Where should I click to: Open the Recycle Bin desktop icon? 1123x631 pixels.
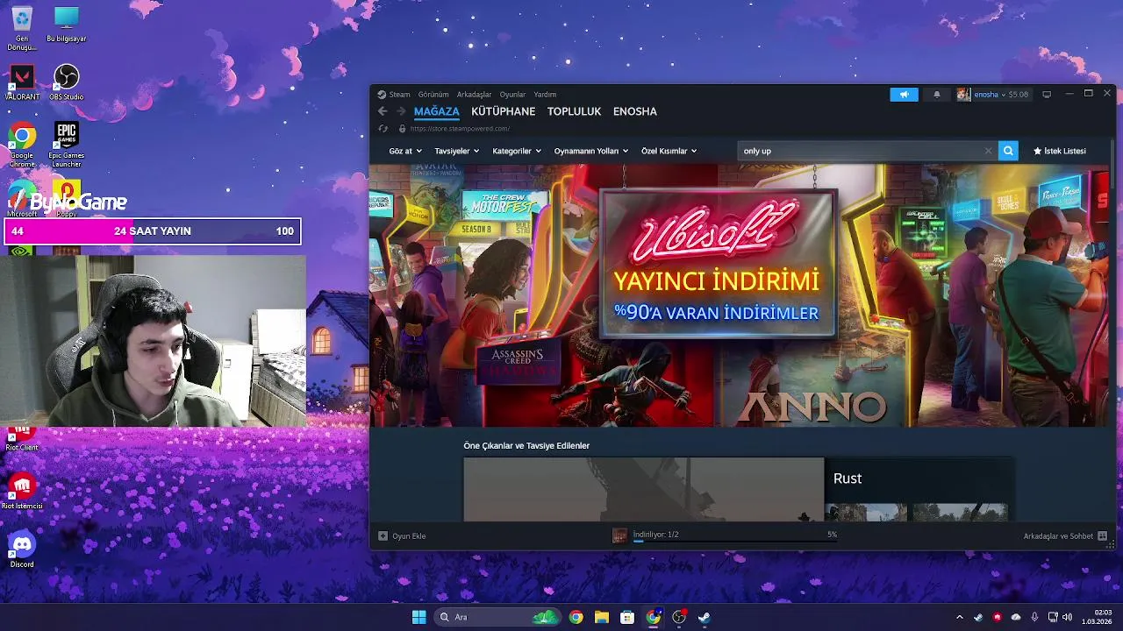click(x=22, y=27)
